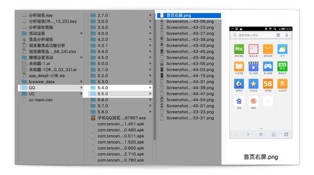Click the weather cloud icon in preview
Image resolution: width=314 pixels, height=175 pixels.
tap(282, 49)
